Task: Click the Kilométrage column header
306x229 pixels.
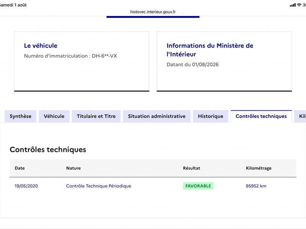Action: (259, 168)
